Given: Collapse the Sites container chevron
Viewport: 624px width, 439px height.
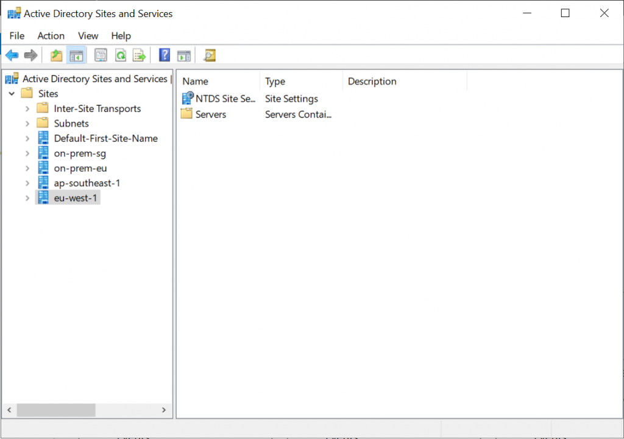Looking at the screenshot, I should tap(11, 93).
